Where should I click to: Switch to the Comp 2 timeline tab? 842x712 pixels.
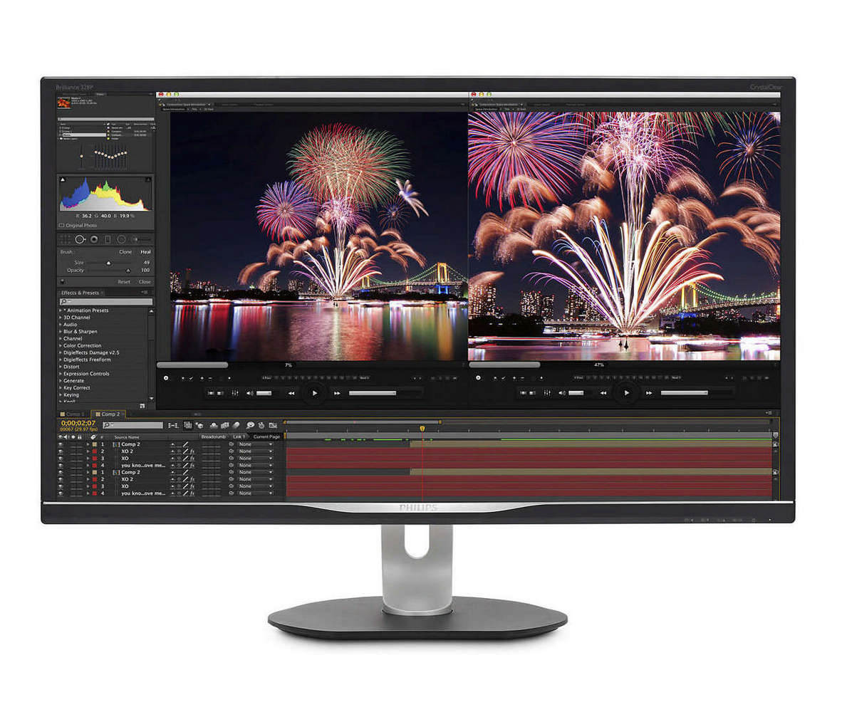click(x=110, y=414)
